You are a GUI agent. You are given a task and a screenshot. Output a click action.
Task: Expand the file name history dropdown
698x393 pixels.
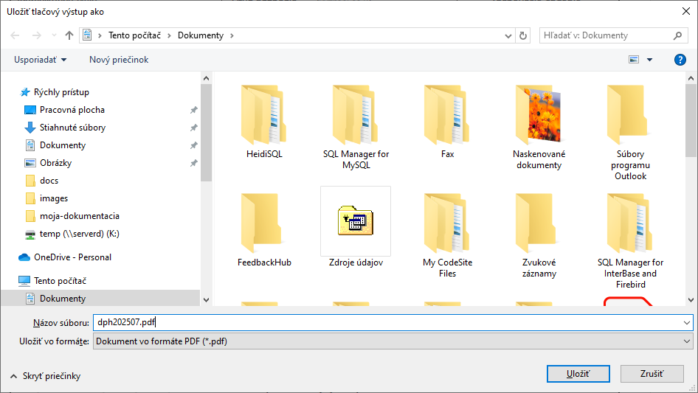pyautogui.click(x=687, y=323)
